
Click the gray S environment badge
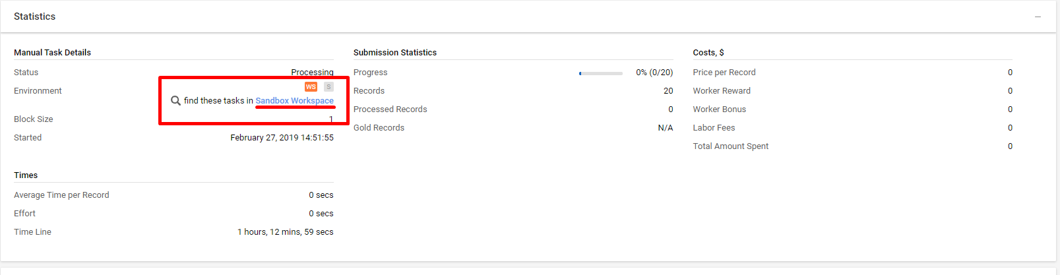328,87
